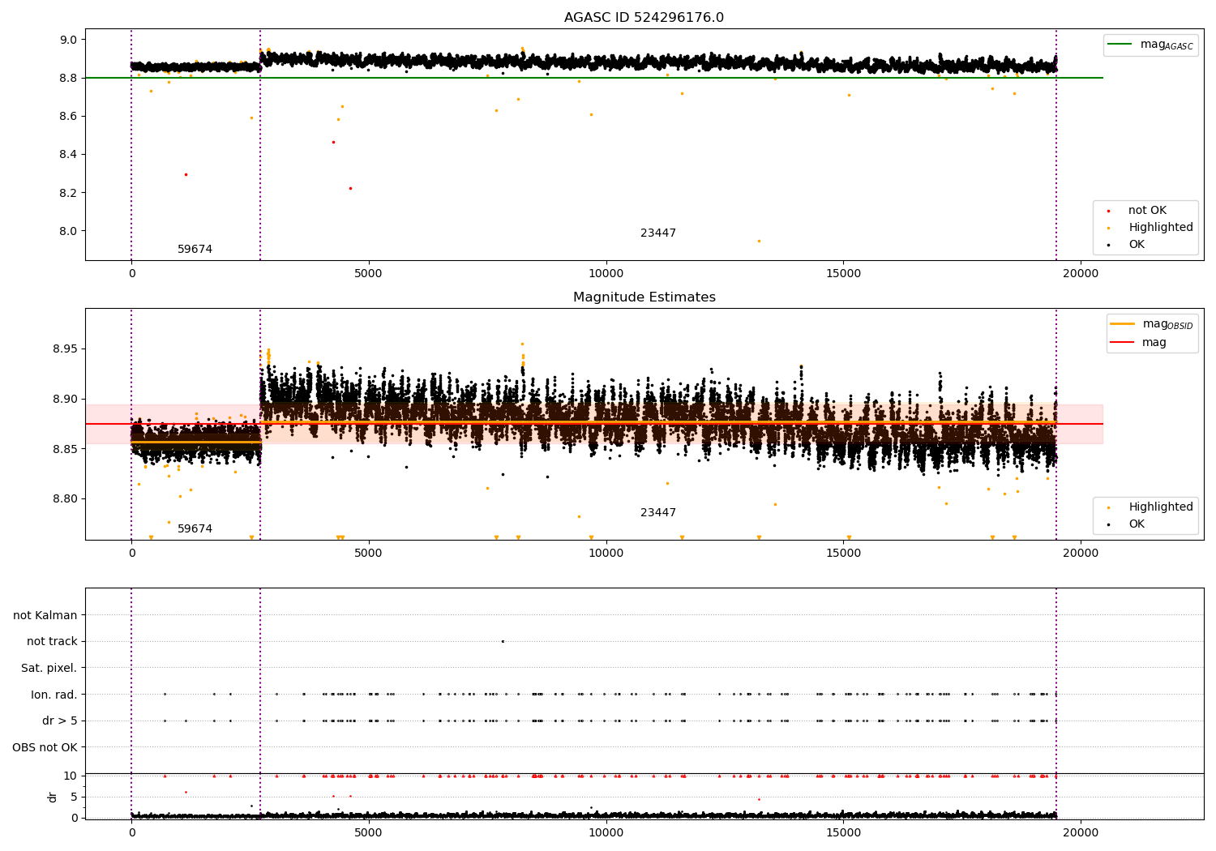Click the 8.6 y-axis tick label
Image resolution: width=1216 pixels, height=851 pixels.
coord(68,117)
